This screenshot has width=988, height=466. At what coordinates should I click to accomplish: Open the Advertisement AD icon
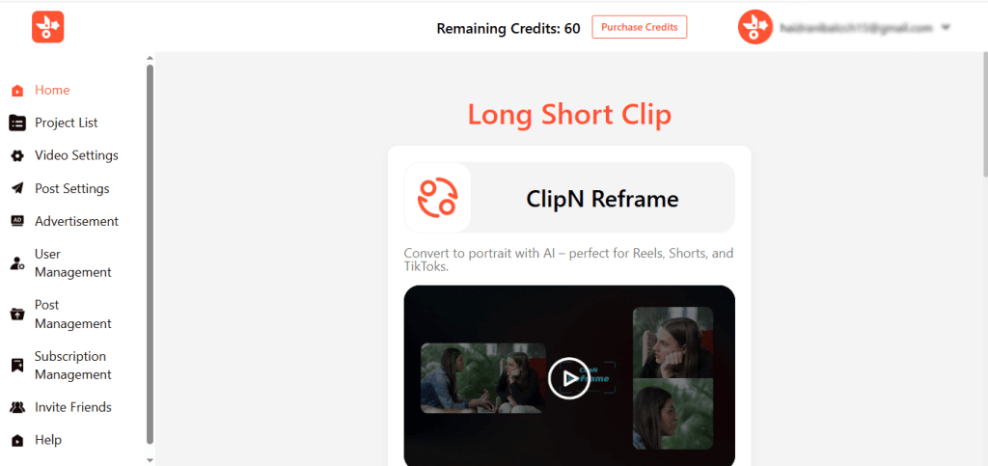[17, 221]
